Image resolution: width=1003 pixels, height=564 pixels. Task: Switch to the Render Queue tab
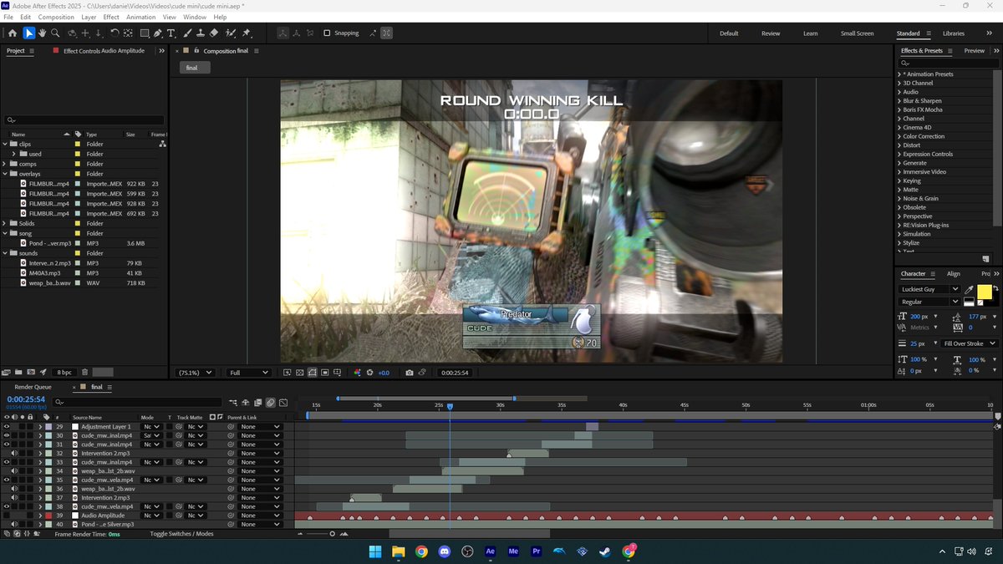tap(33, 387)
